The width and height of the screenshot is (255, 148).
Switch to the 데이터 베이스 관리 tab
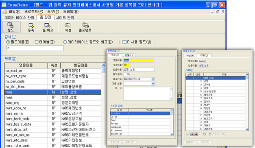19,18
